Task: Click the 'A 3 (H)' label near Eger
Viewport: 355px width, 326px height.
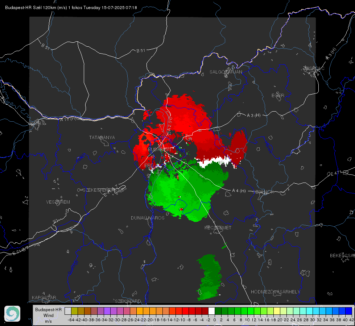Action: pyautogui.click(x=253, y=115)
